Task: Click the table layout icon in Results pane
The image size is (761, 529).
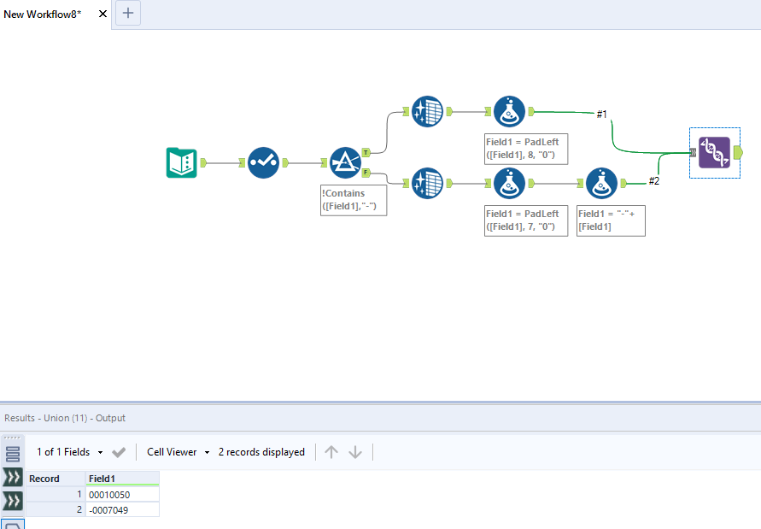Action: [x=12, y=453]
